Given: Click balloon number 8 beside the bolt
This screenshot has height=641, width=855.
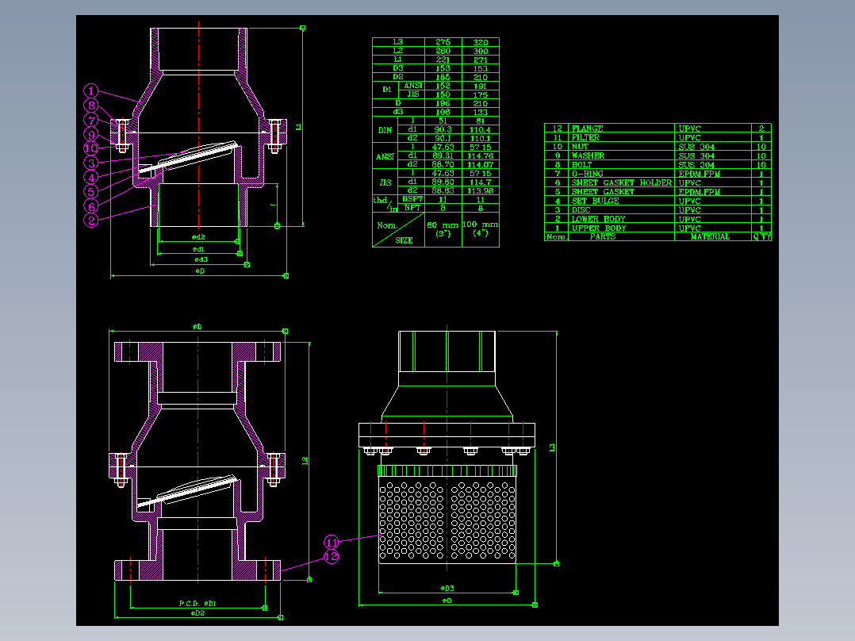Looking at the screenshot, I should [91, 106].
